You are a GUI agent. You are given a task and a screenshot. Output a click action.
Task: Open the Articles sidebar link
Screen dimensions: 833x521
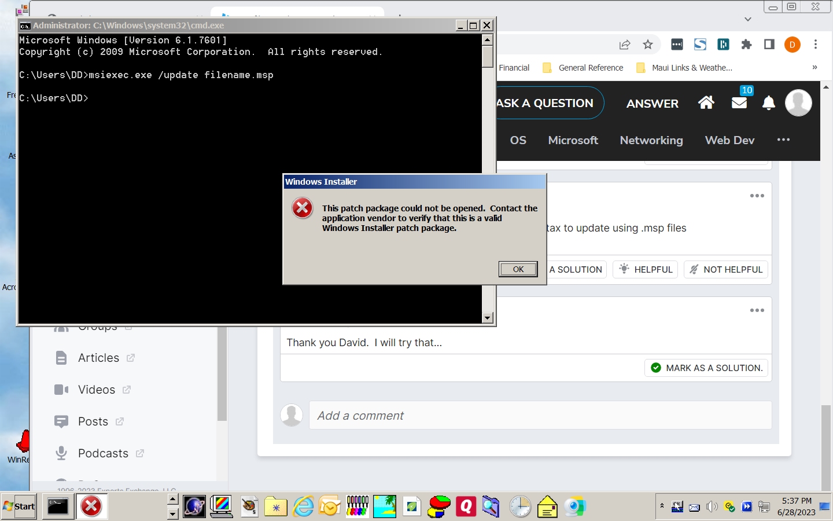(98, 358)
